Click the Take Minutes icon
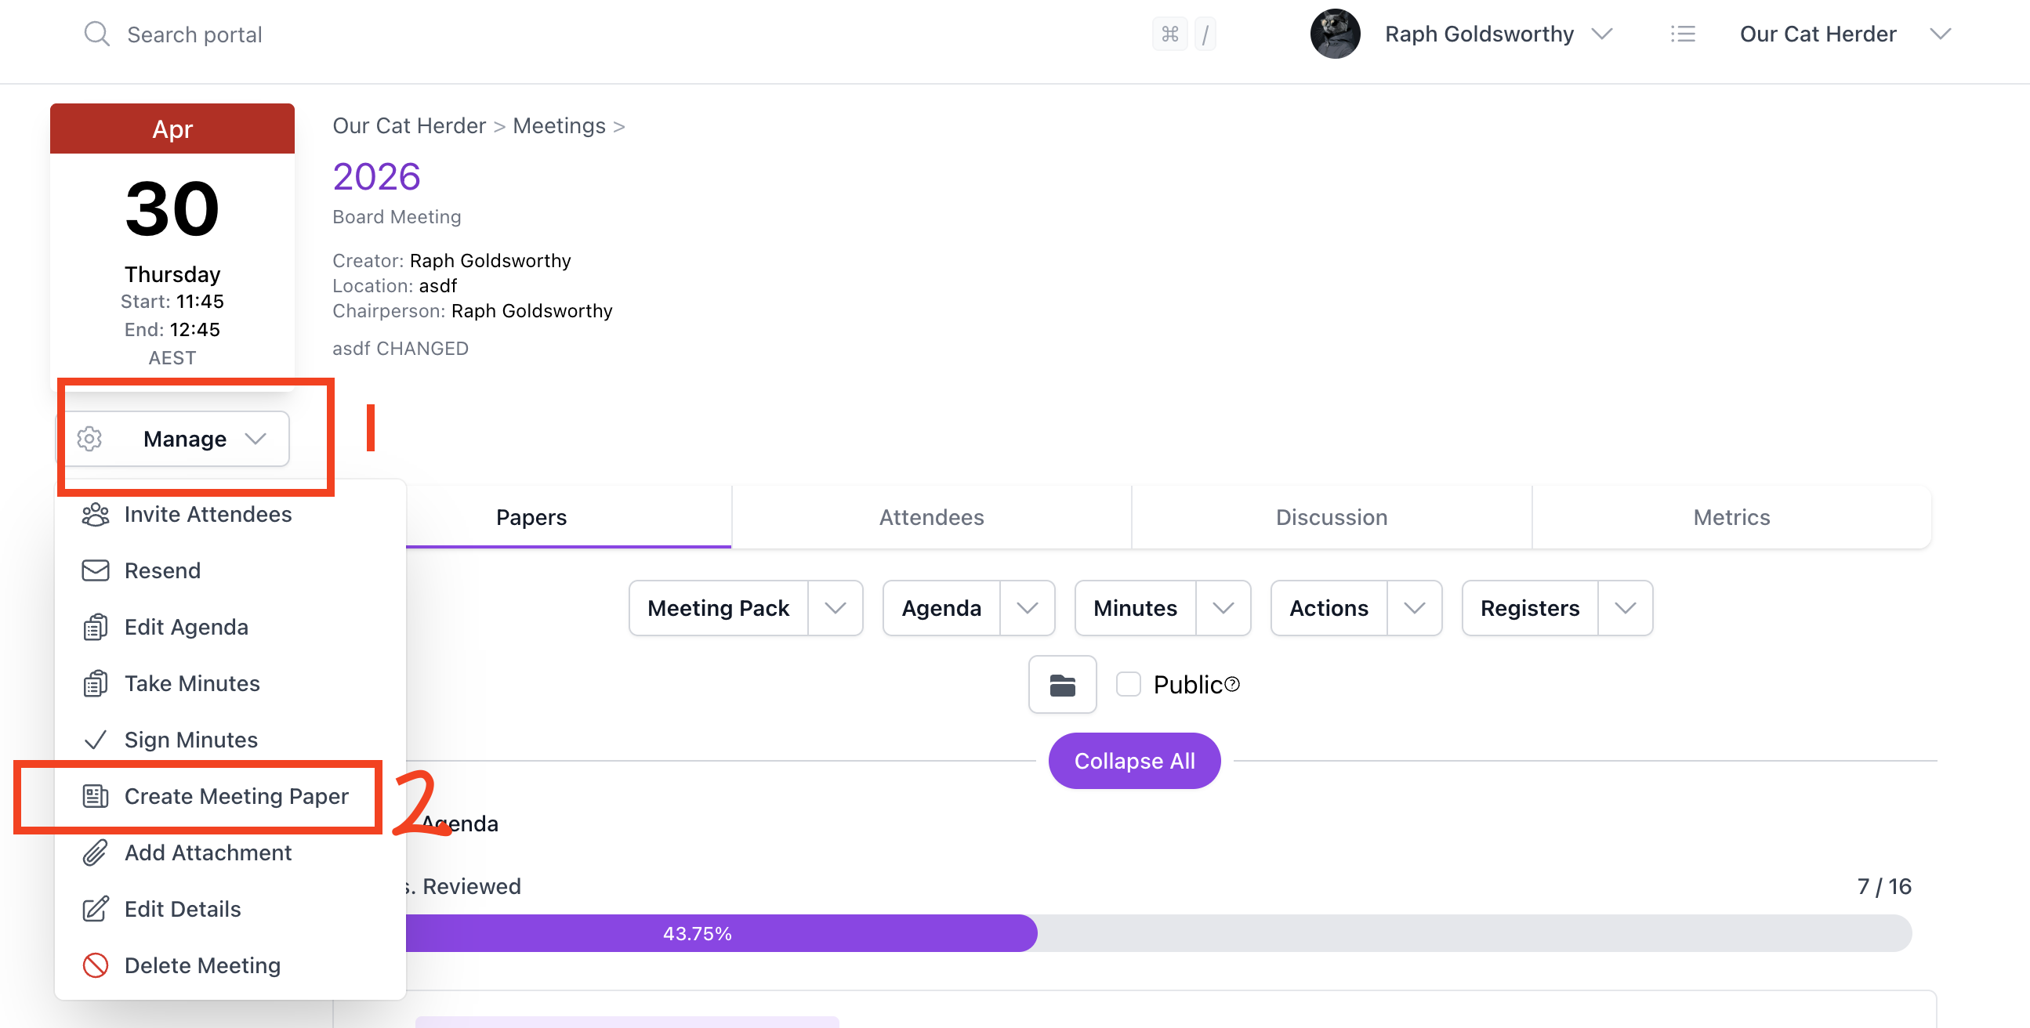Viewport: 2030px width, 1028px height. pos(96,683)
